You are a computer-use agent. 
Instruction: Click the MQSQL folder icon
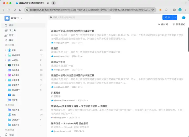[9, 60]
